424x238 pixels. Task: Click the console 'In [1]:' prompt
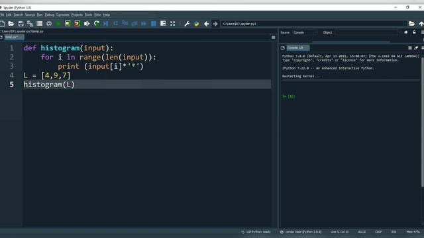289,97
